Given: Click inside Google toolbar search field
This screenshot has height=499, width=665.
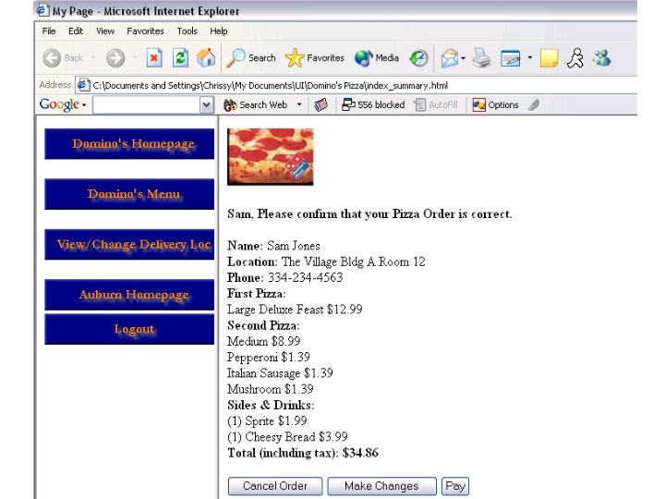Looking at the screenshot, I should [147, 104].
